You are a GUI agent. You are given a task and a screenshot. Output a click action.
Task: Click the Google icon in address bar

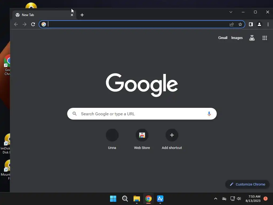pos(44,24)
